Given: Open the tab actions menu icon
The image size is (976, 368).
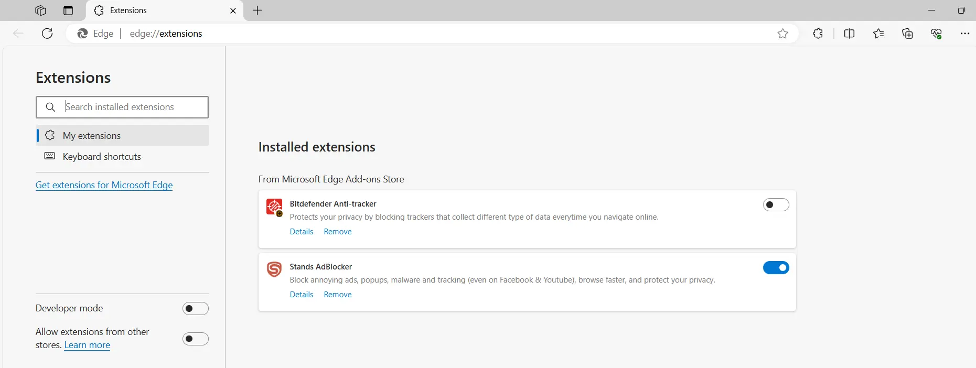Looking at the screenshot, I should tap(68, 10).
